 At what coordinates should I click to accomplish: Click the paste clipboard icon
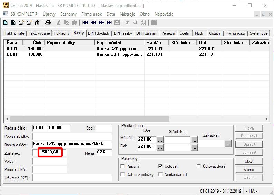pos(74,23)
